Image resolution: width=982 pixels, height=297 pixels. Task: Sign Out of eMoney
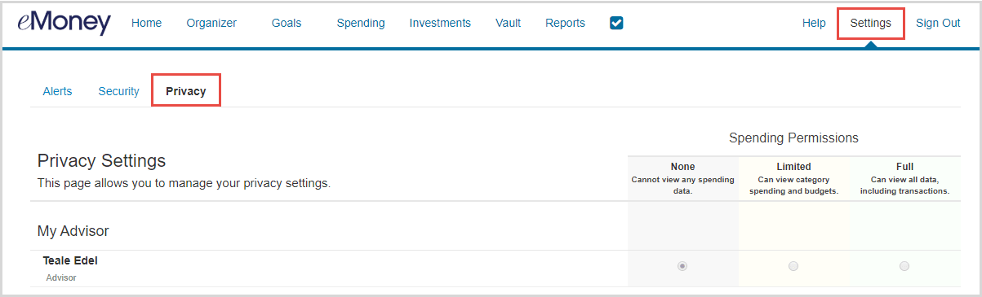(938, 23)
